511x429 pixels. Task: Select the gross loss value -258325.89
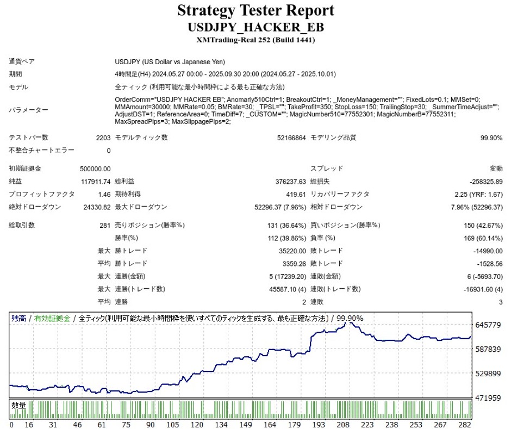click(485, 182)
